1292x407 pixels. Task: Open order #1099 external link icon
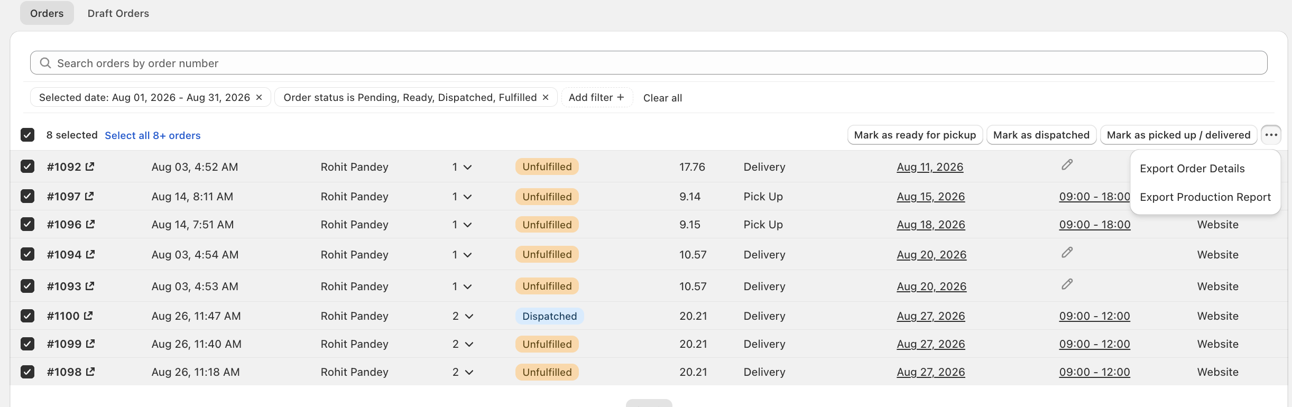click(90, 344)
